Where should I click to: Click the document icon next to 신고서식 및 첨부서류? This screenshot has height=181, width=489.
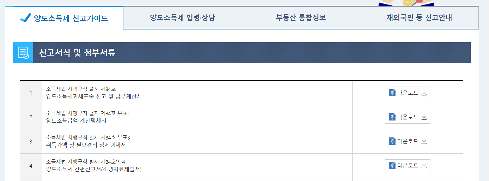[x=23, y=52]
